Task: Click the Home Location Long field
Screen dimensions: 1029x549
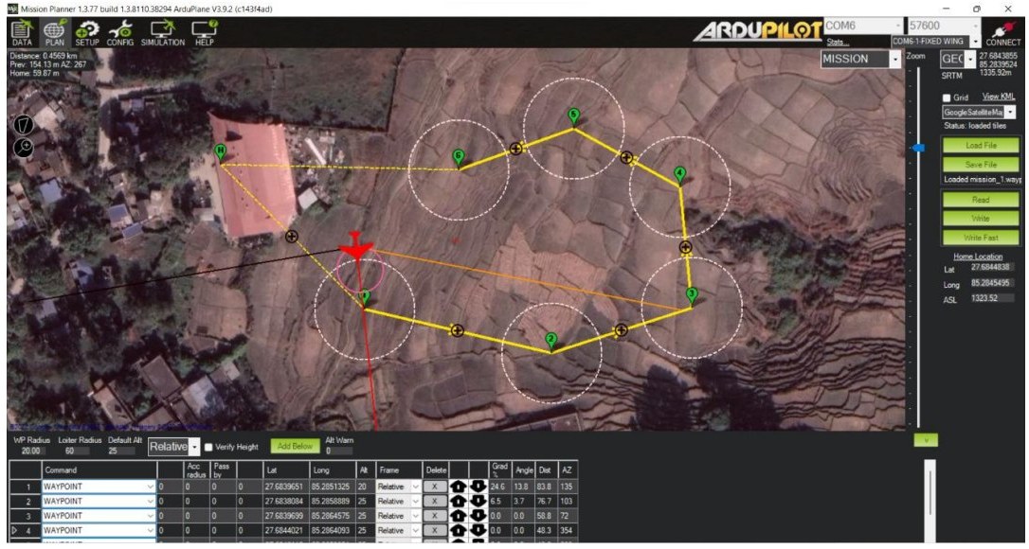Action: pos(992,283)
